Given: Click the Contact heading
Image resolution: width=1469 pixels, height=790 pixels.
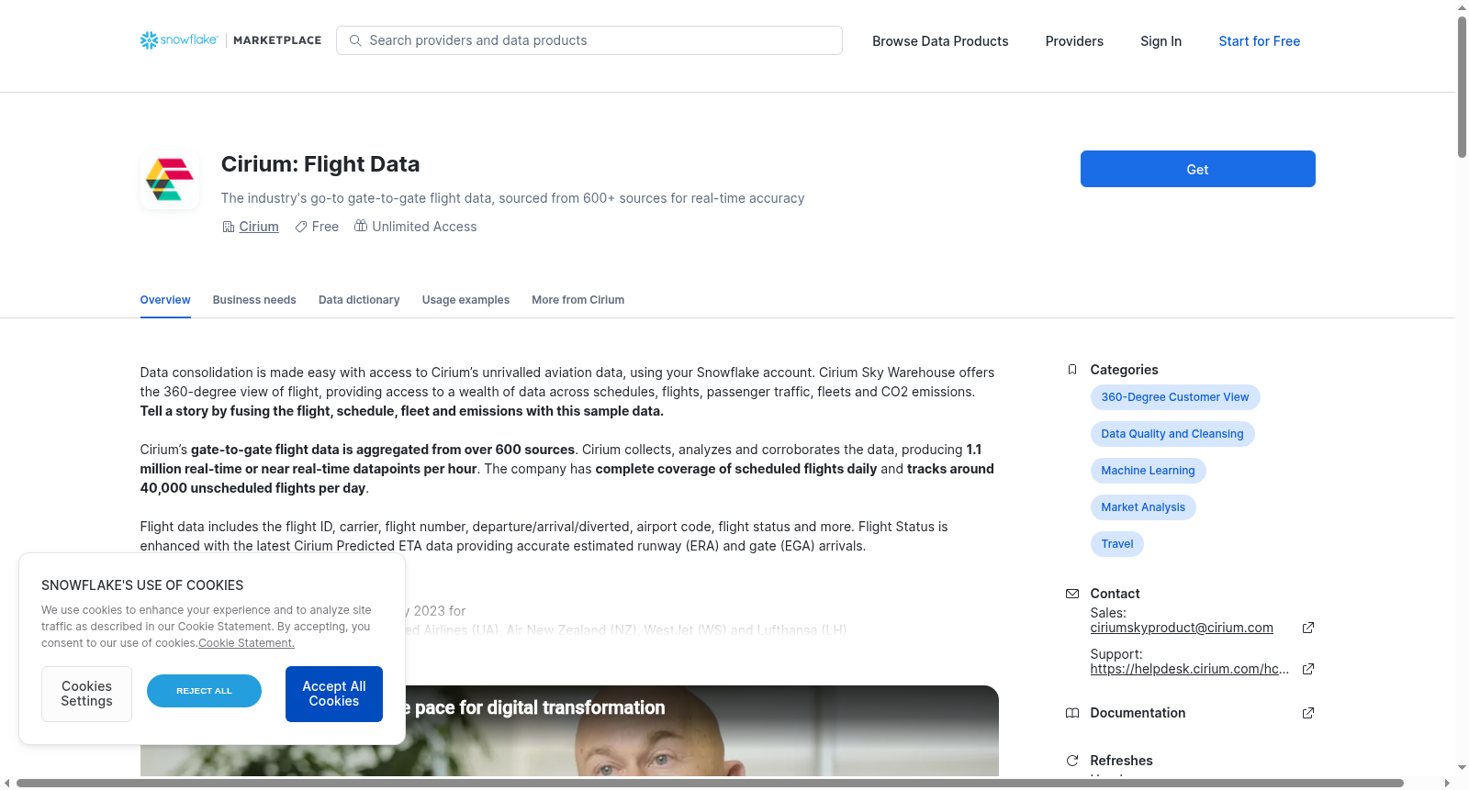Looking at the screenshot, I should pyautogui.click(x=1115, y=594).
